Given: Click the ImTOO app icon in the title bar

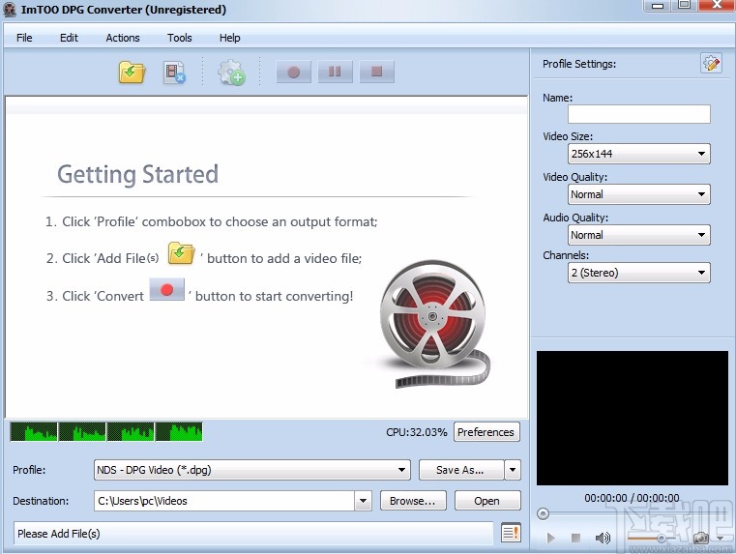Looking at the screenshot, I should tap(10, 10).
